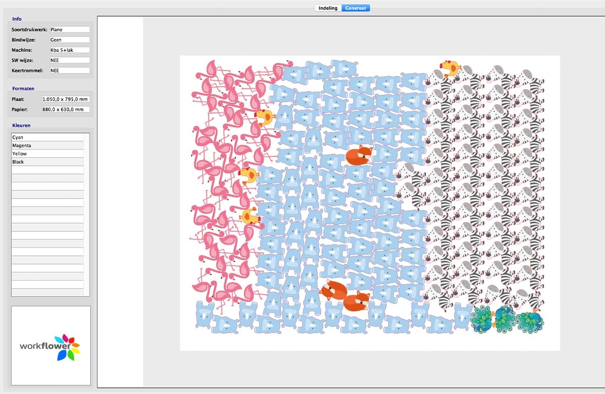Click the Papier label
The height and width of the screenshot is (394, 605).
tap(19, 109)
